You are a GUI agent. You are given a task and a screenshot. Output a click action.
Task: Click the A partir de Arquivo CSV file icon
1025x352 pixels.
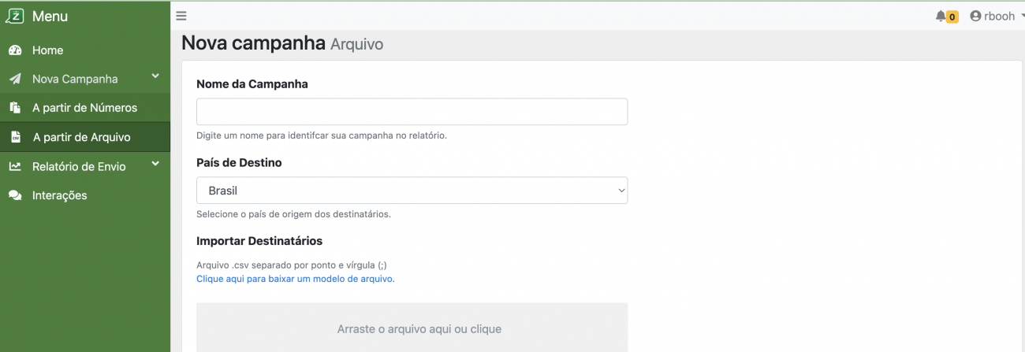(15, 137)
